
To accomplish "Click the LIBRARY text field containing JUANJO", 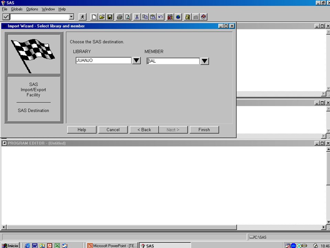I will (x=103, y=61).
